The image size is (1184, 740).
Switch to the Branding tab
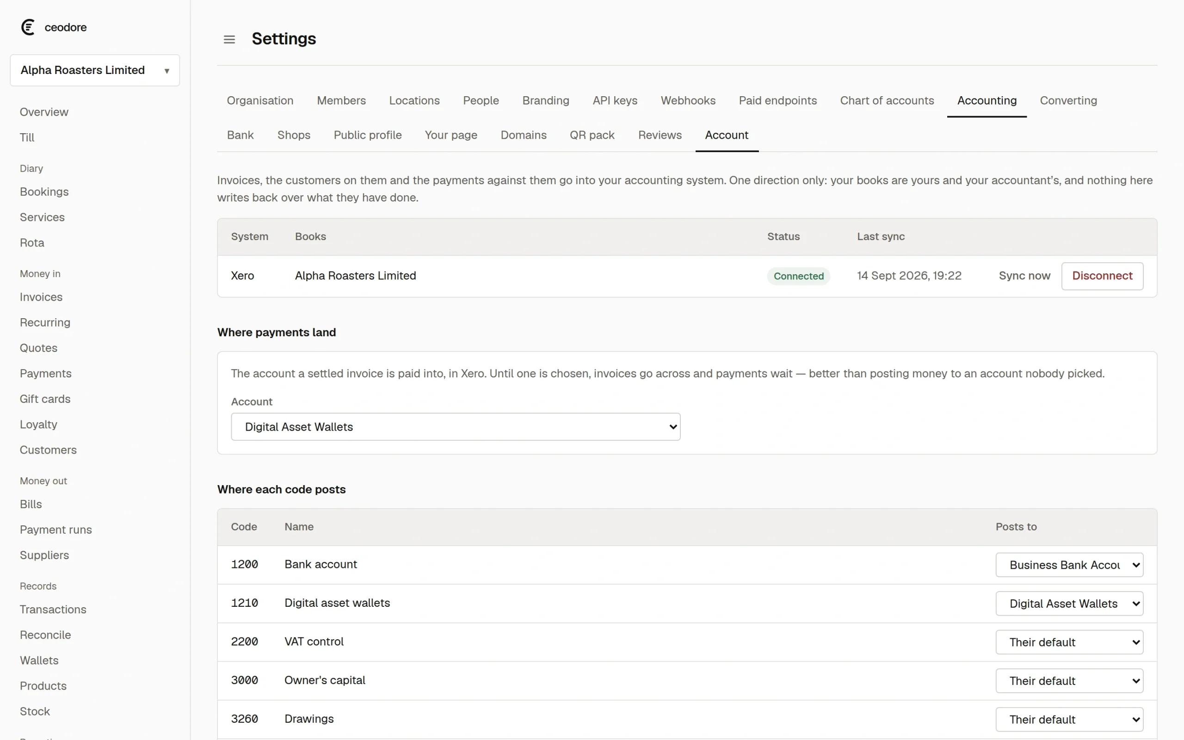click(x=546, y=100)
